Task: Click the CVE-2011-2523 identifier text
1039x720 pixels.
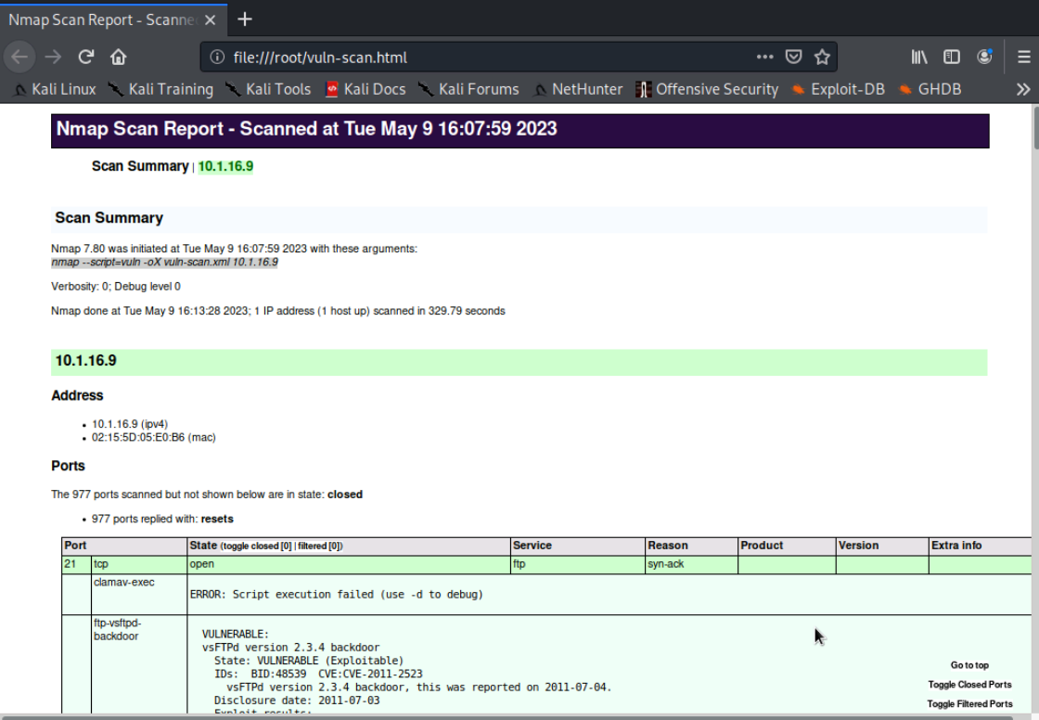Action: point(370,675)
